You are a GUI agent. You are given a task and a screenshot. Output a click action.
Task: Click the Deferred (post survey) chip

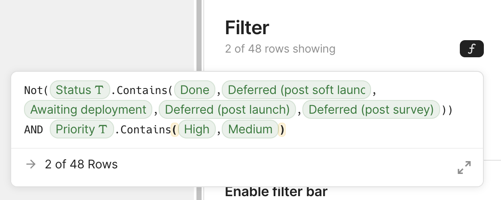371,110
